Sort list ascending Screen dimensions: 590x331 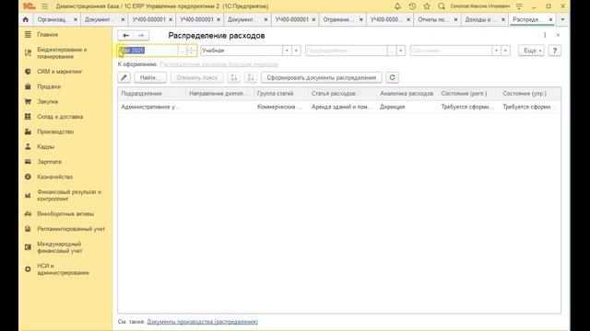[x=233, y=77]
